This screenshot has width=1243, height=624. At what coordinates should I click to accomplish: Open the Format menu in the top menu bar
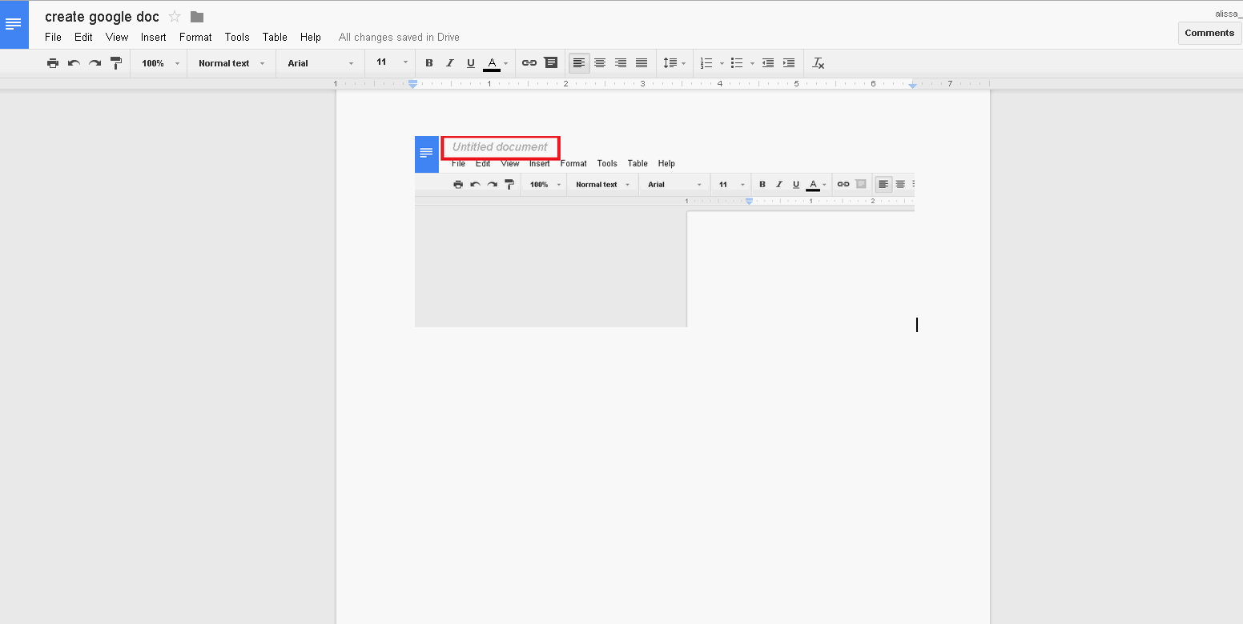pyautogui.click(x=195, y=37)
